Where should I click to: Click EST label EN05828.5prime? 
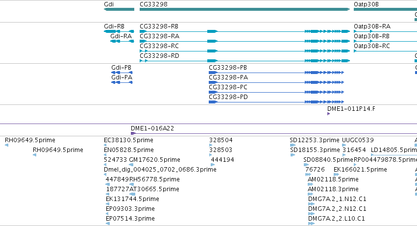coord(129,150)
